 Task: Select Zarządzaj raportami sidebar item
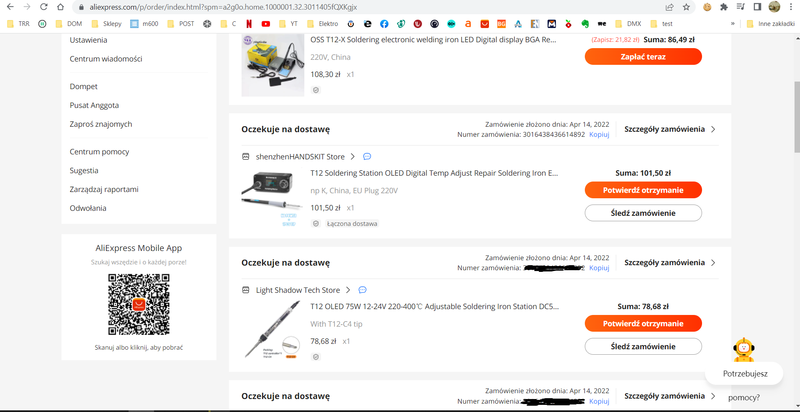[104, 189]
